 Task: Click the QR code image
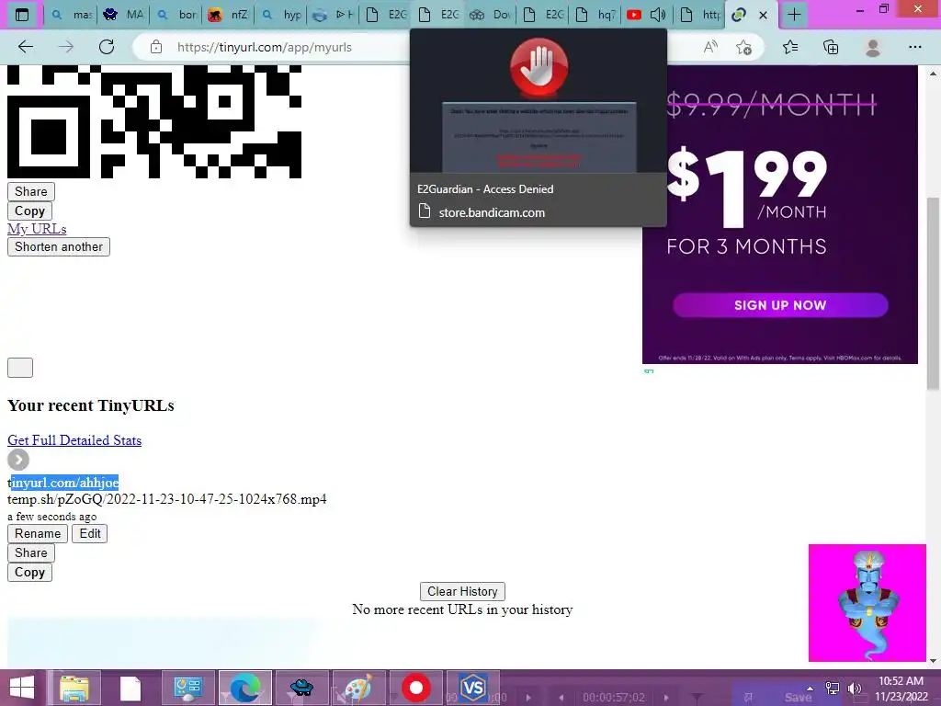(x=154, y=122)
